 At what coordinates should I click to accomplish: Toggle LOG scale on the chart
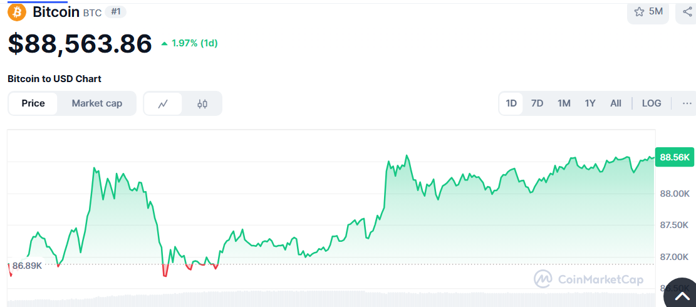click(651, 103)
